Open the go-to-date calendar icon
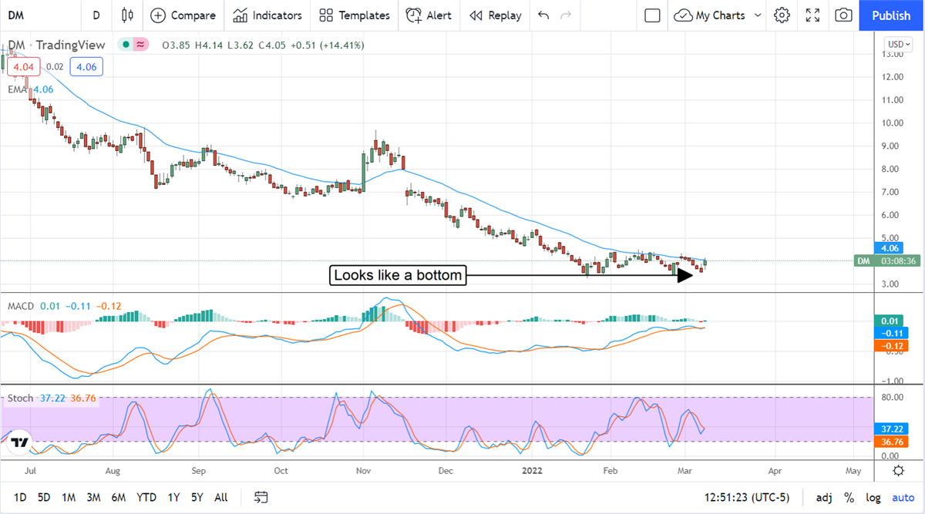 (x=261, y=497)
